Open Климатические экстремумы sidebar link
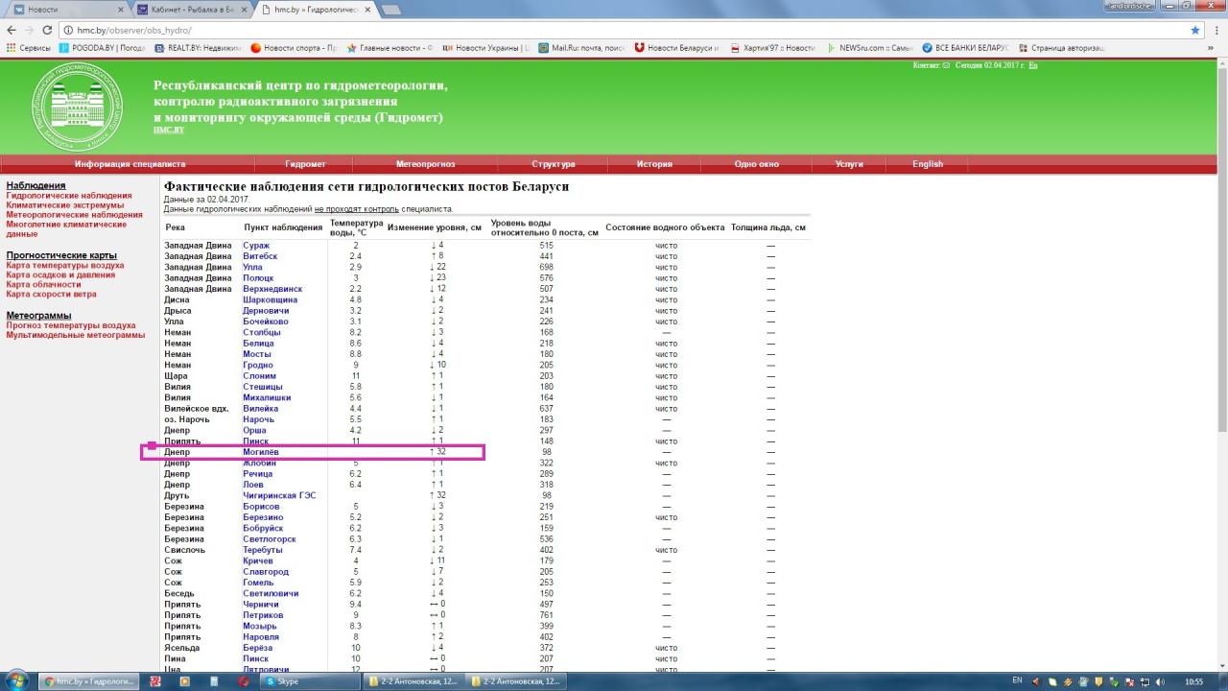Viewport: 1228px width, 691px height. pyautogui.click(x=65, y=205)
